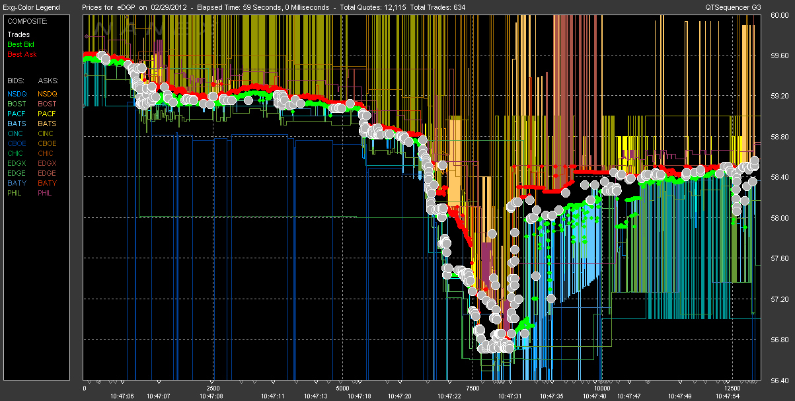Click EDGE in the bids column

pos(17,173)
